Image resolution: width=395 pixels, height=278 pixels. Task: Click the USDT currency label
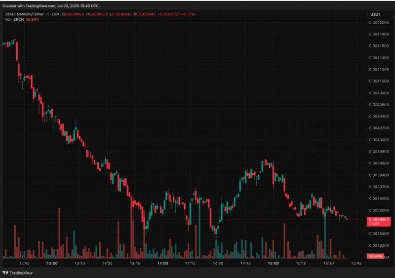pyautogui.click(x=376, y=15)
